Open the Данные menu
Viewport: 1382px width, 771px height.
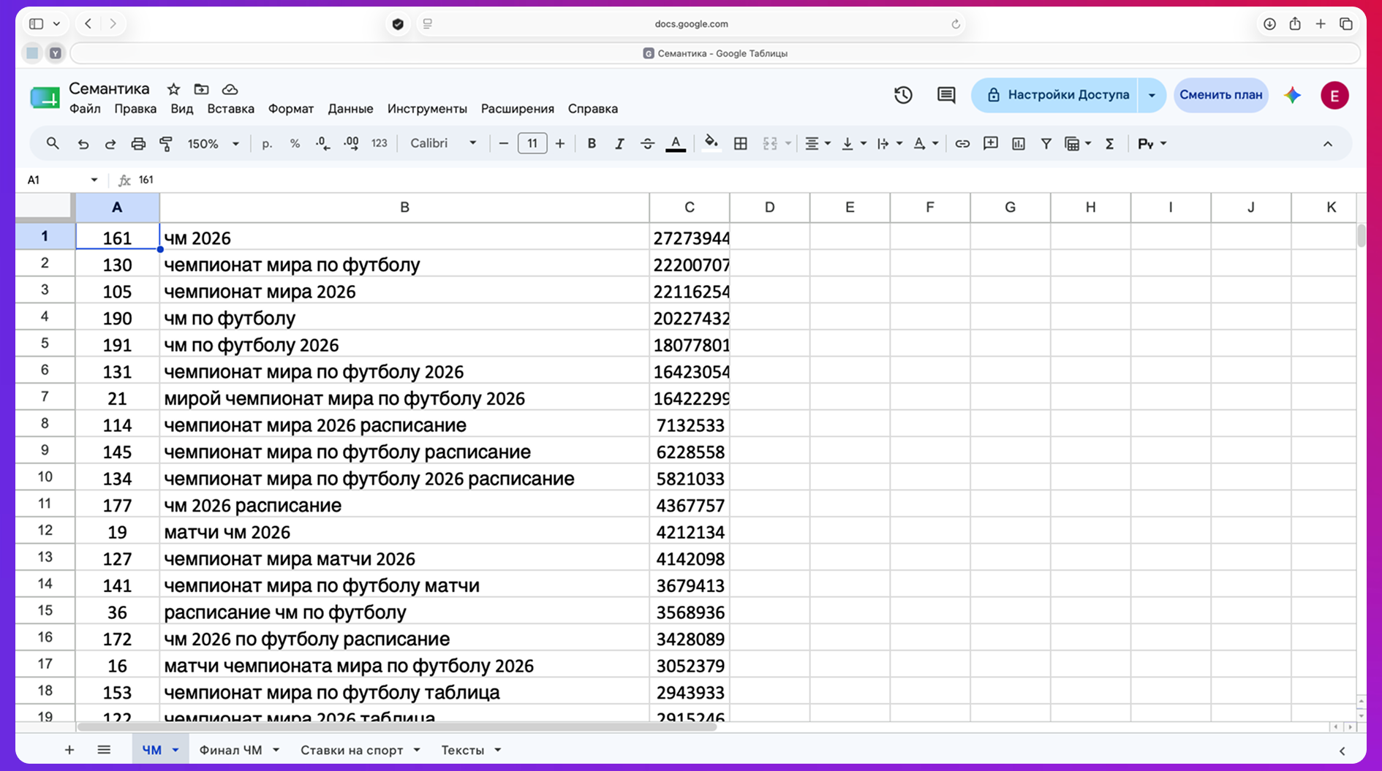[350, 109]
